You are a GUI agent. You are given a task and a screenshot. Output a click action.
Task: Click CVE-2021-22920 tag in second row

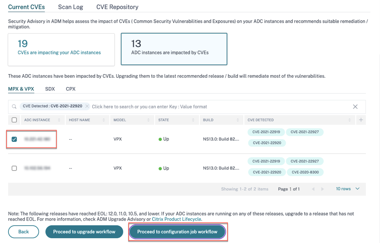point(267,172)
